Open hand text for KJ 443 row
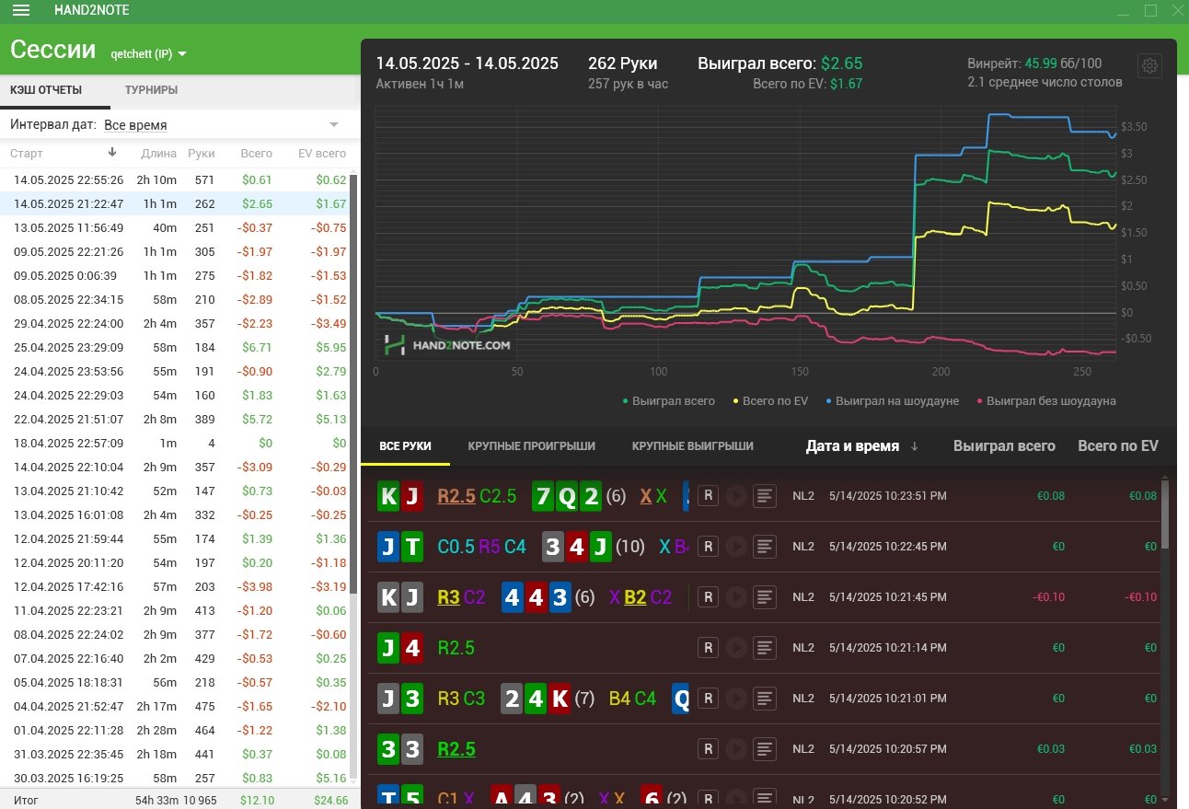 click(764, 597)
